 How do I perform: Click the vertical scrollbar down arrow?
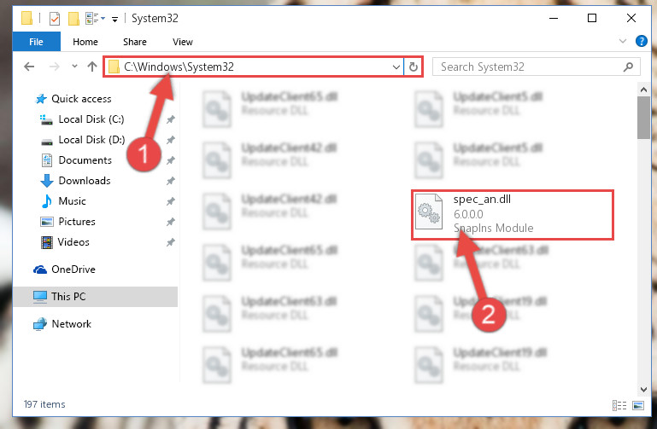(643, 389)
